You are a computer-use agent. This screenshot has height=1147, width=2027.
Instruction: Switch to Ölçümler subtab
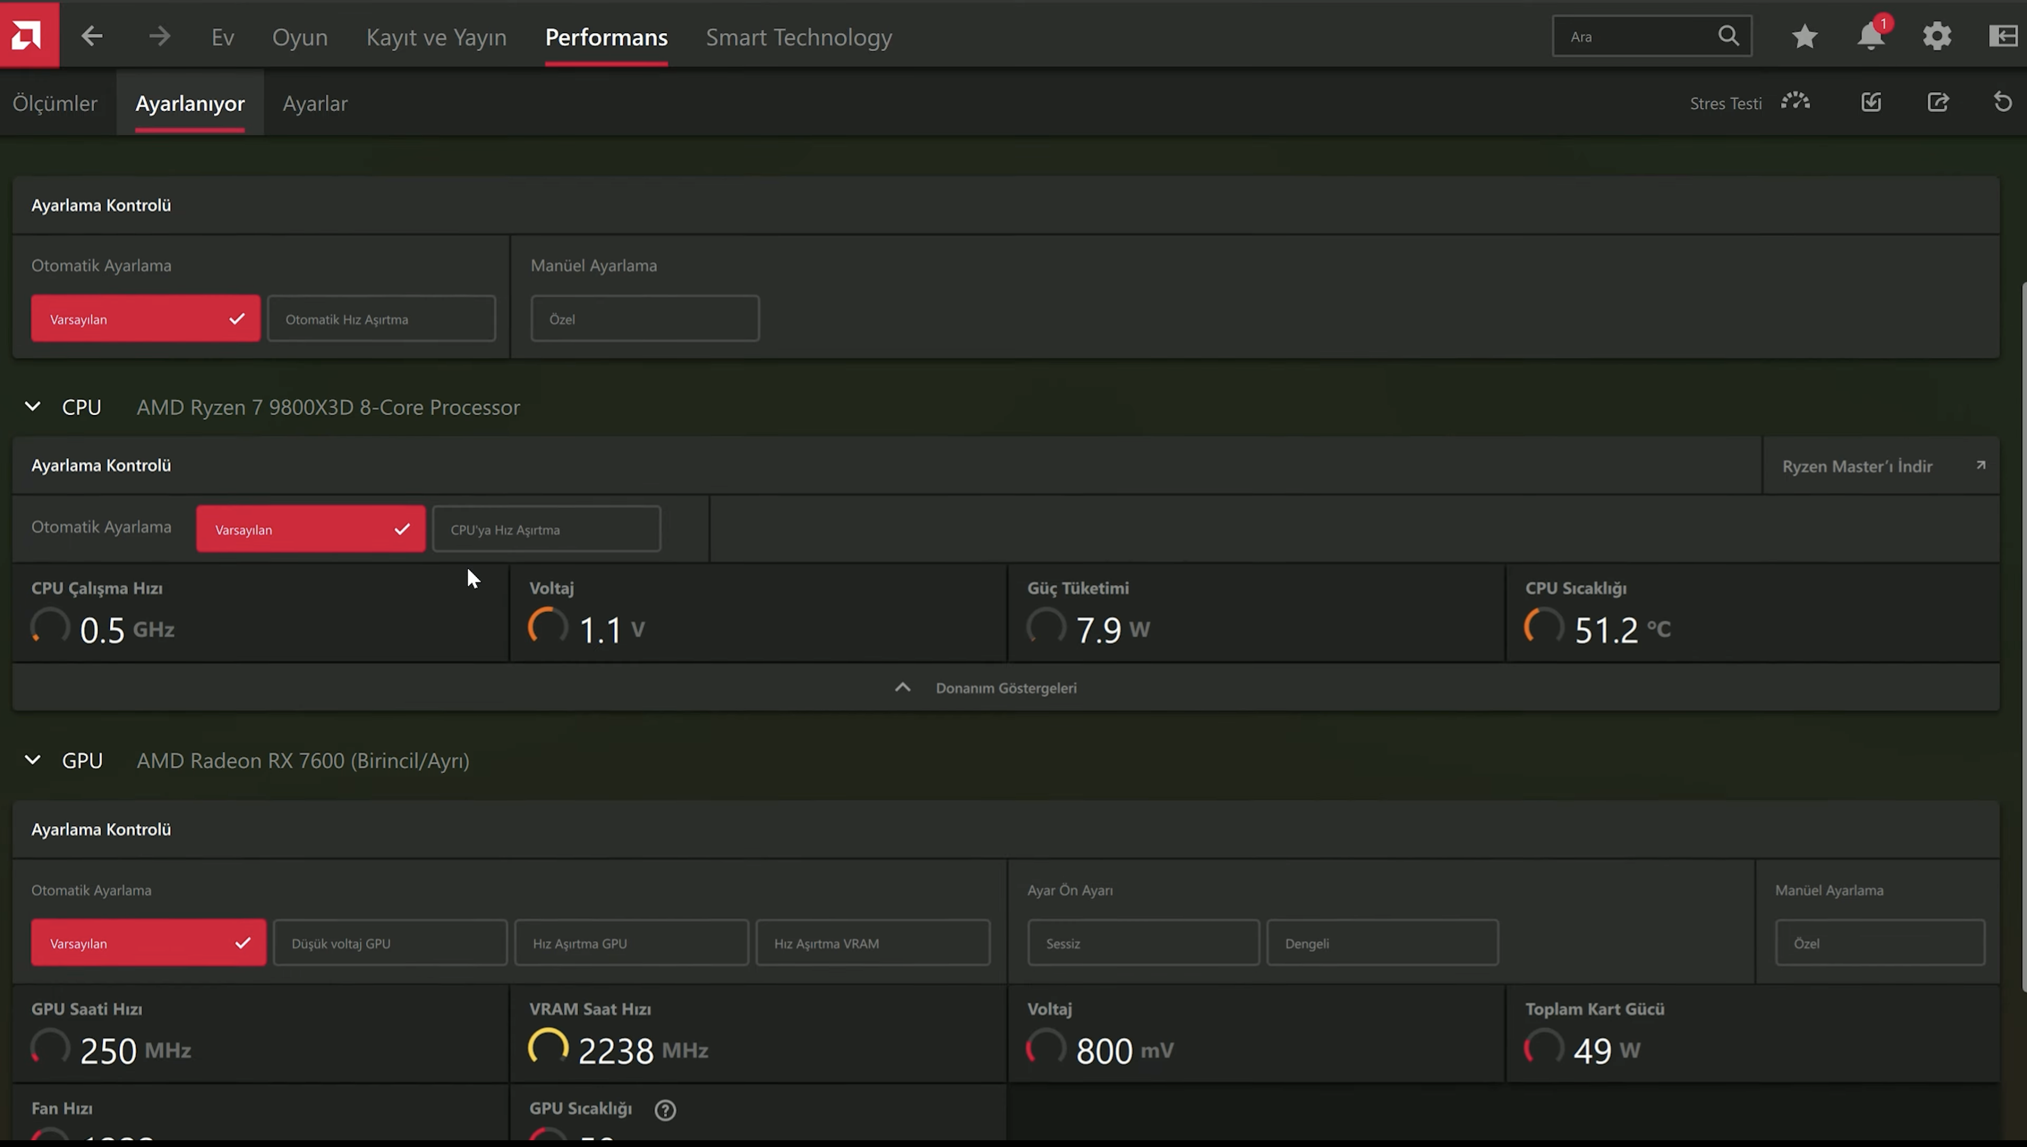click(55, 103)
